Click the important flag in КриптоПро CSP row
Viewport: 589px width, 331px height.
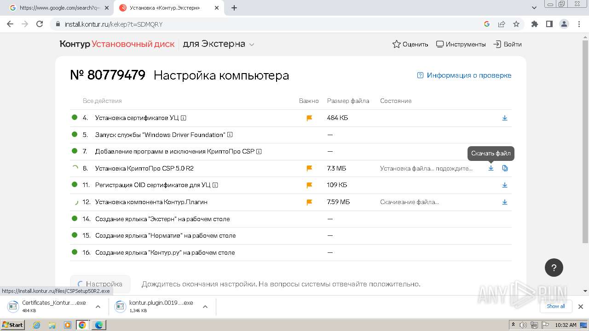point(309,169)
